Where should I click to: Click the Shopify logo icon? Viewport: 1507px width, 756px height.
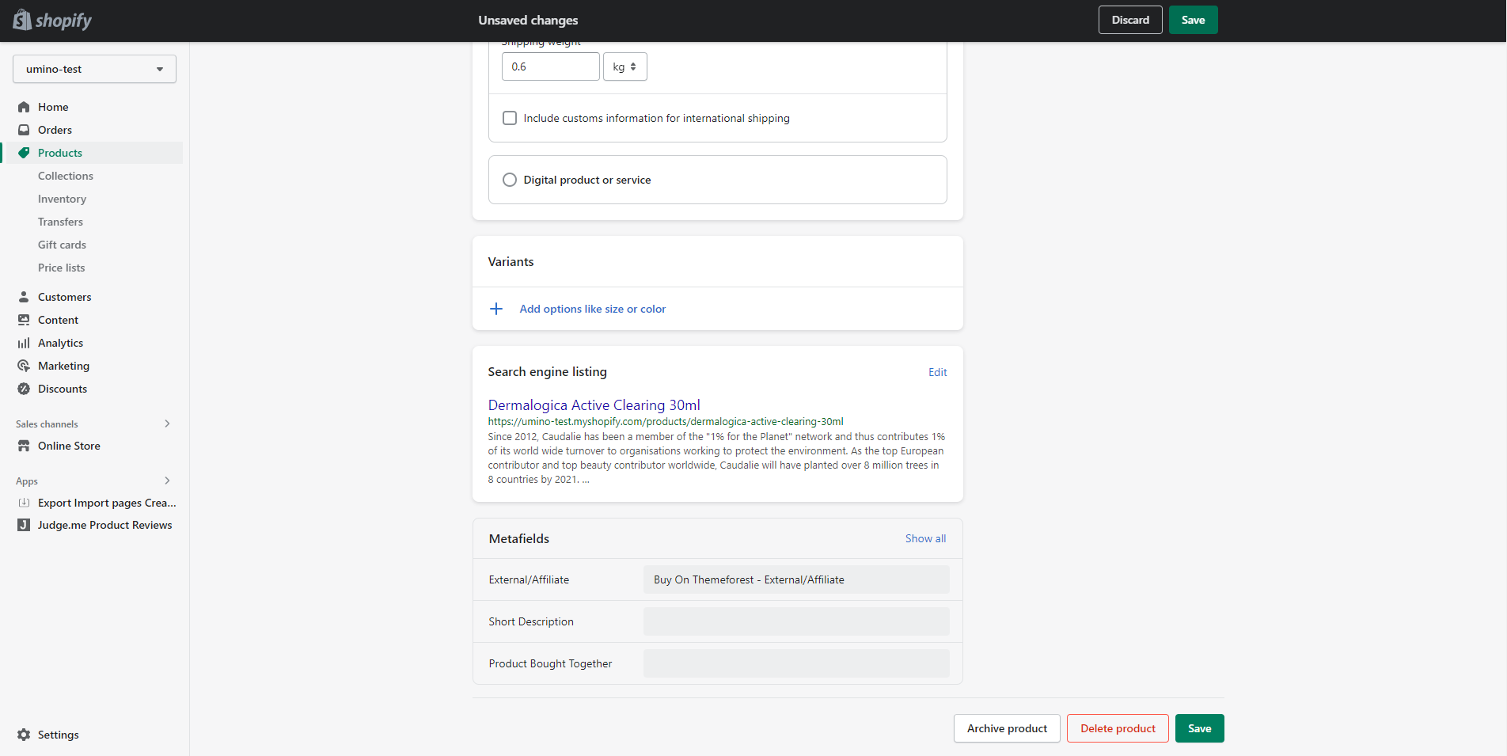22,20
